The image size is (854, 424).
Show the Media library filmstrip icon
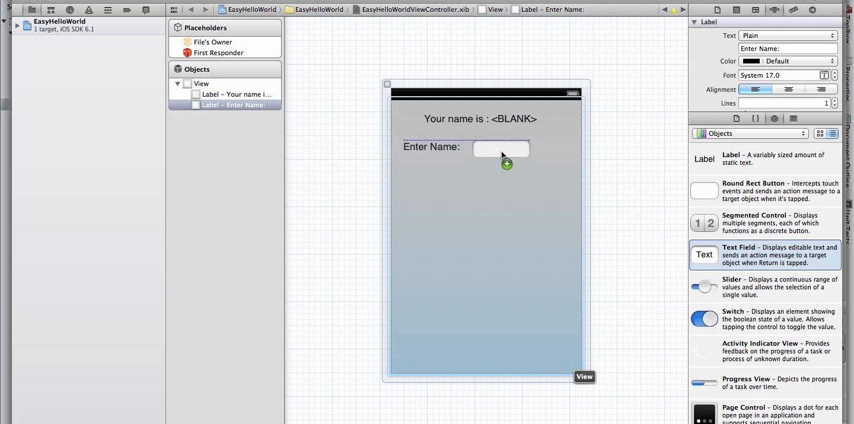pyautogui.click(x=794, y=119)
